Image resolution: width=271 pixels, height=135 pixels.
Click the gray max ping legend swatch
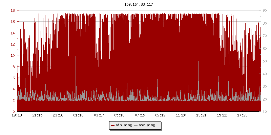pyautogui.click(x=136, y=125)
